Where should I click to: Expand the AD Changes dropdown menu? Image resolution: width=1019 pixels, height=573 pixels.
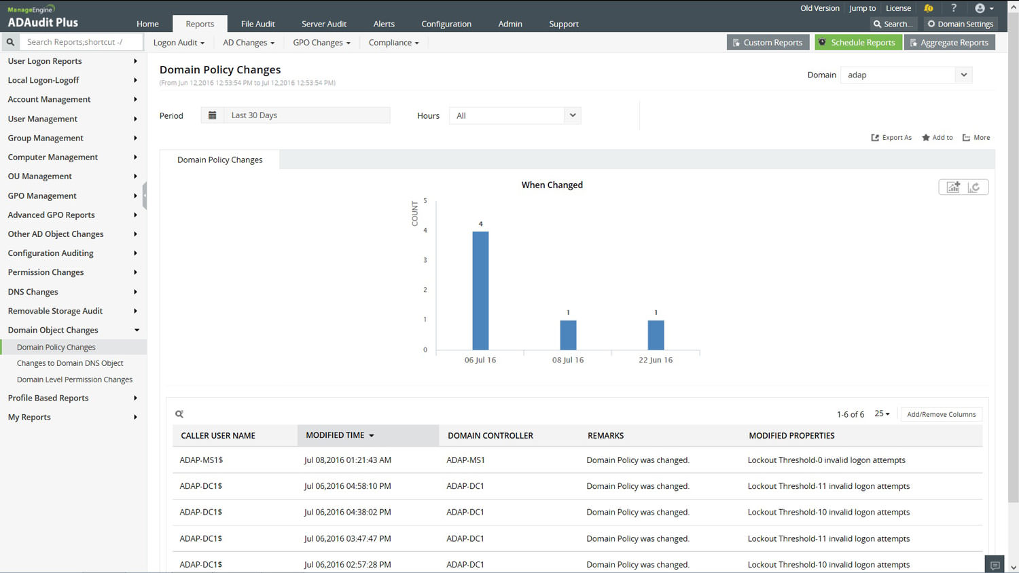[x=249, y=43]
